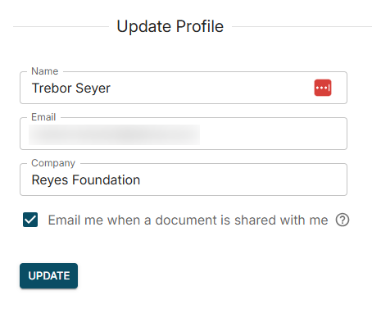Click empty space right of blurred email
Screen dimensions: 372x309
273,134
